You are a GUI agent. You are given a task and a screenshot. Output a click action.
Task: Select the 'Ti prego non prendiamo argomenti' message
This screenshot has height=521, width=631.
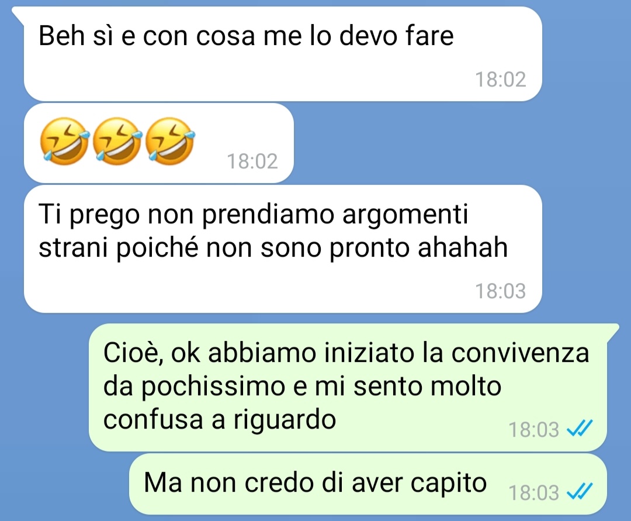(x=283, y=249)
